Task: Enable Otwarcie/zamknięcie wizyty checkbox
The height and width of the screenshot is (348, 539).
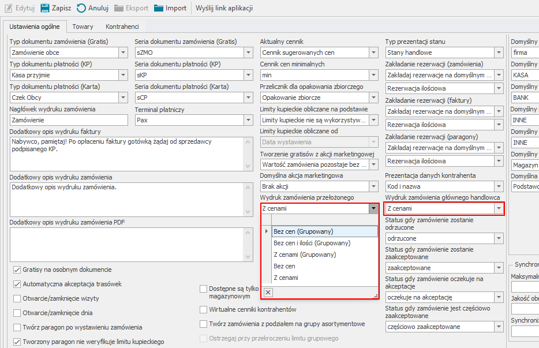Action: (x=17, y=298)
